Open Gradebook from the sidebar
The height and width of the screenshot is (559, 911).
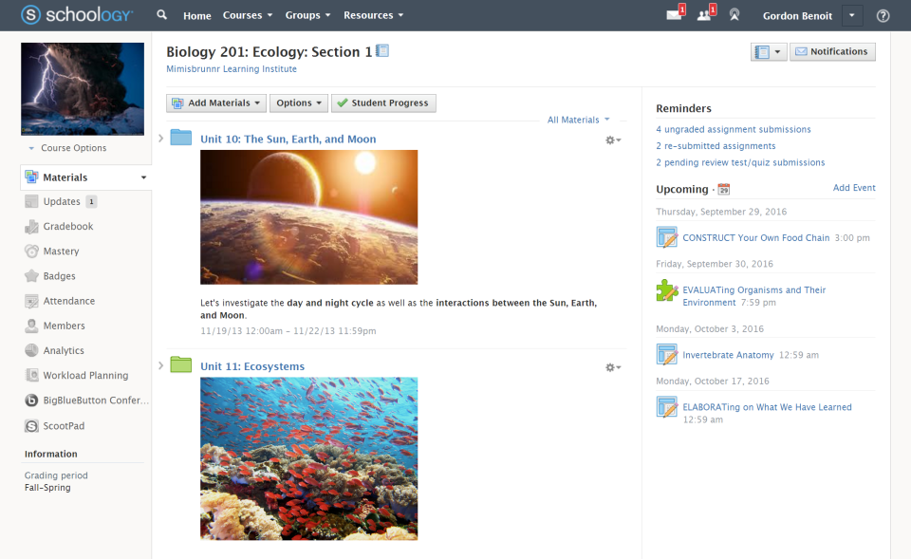(x=62, y=226)
